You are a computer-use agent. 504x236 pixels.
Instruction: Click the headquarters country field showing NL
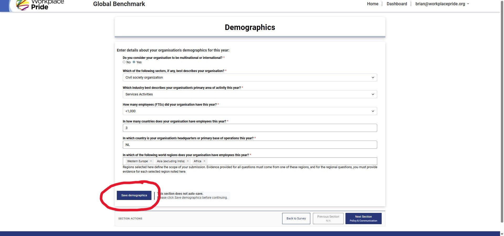click(250, 145)
